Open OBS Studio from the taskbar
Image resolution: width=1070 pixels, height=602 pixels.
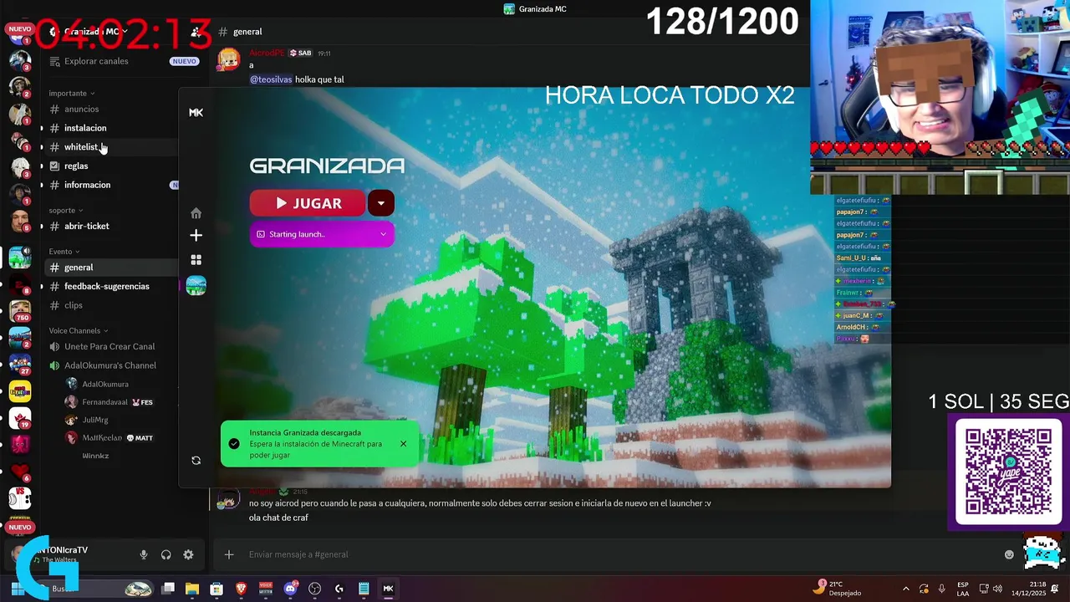click(x=314, y=589)
